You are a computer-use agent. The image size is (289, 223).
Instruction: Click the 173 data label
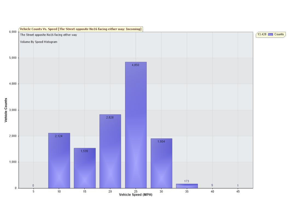(x=187, y=181)
